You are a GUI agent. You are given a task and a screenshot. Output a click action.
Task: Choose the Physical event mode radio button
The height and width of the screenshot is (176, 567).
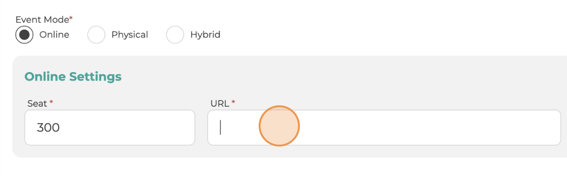[x=96, y=35]
